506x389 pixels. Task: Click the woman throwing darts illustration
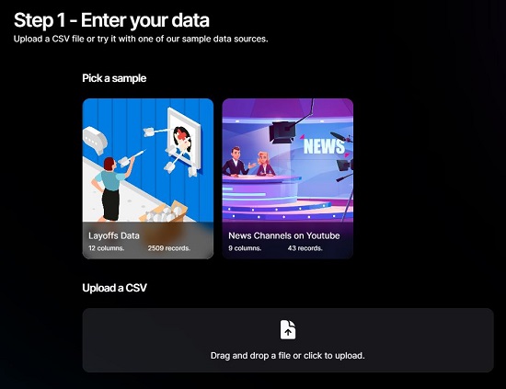click(x=111, y=189)
